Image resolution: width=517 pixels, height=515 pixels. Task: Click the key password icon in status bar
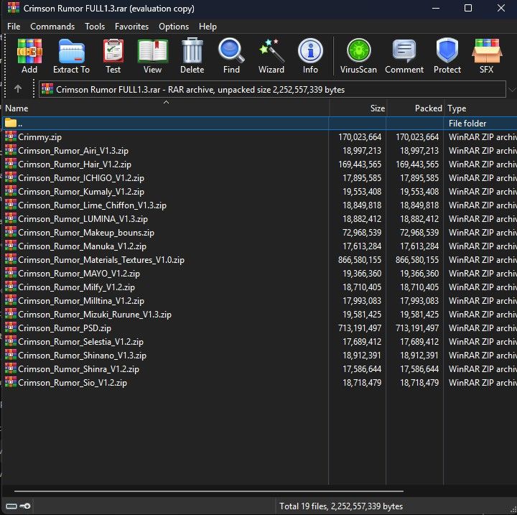(25, 506)
